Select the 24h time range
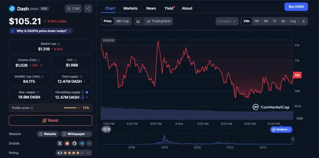Viewport: 319px width, 158px height. pos(246,21)
